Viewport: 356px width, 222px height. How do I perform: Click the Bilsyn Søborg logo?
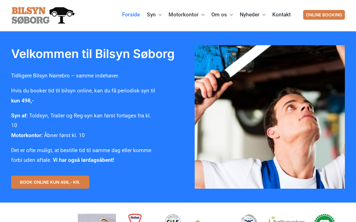pos(43,16)
